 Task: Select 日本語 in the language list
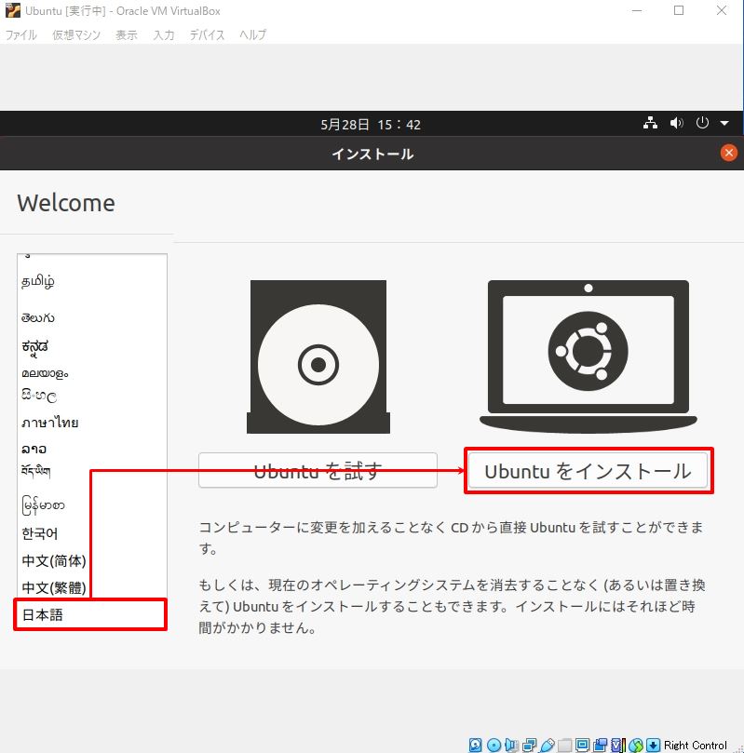click(x=90, y=614)
